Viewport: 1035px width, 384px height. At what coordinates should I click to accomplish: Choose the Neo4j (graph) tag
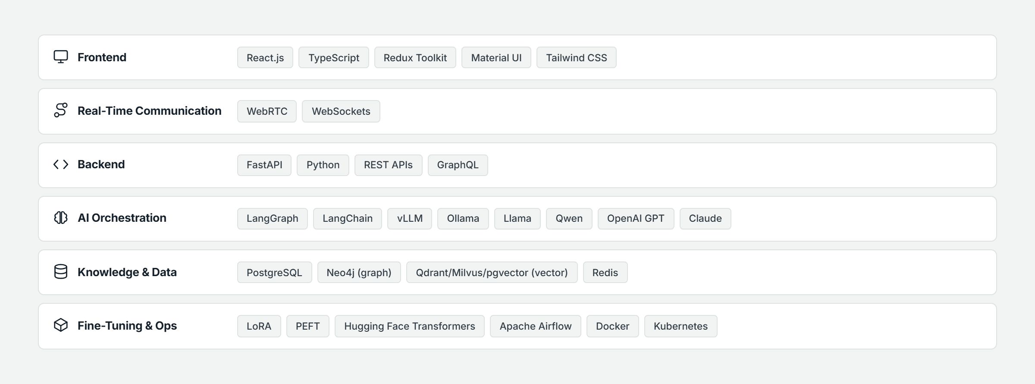[359, 272]
